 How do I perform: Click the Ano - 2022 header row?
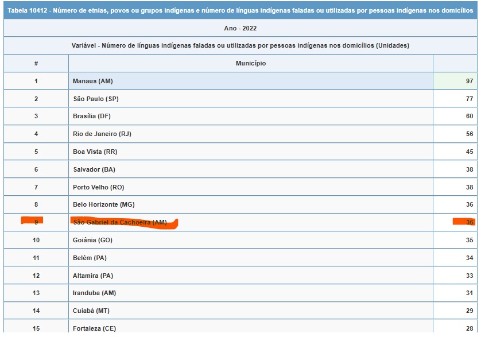(240, 28)
